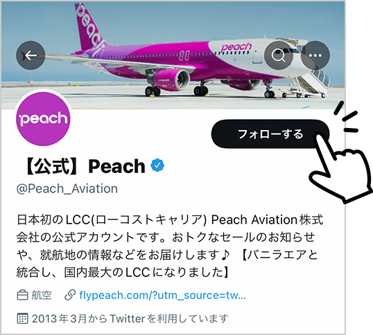Open the three-dots more options menu
This screenshot has height=335, width=373.
coord(315,55)
